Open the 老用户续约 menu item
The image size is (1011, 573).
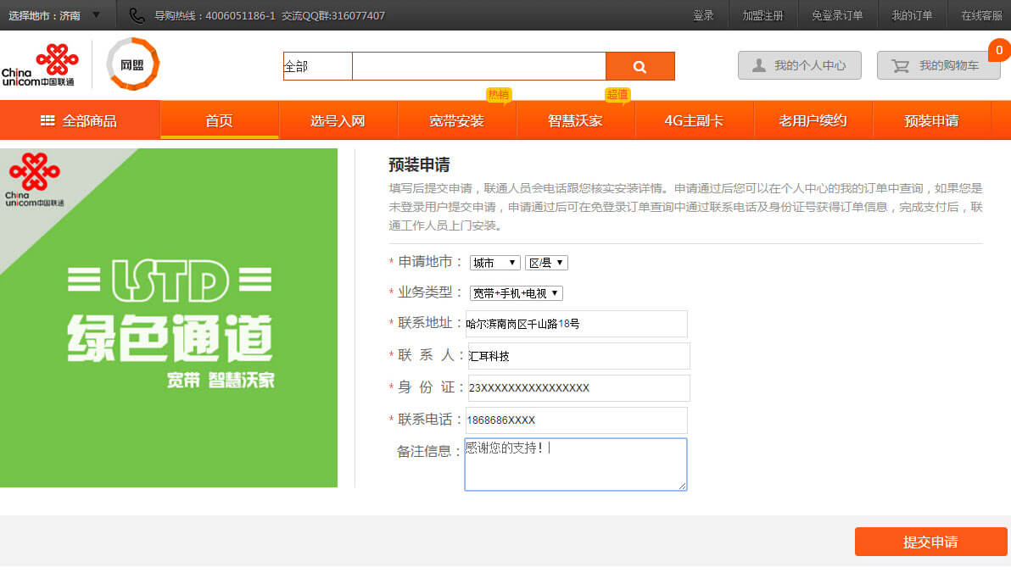(813, 120)
